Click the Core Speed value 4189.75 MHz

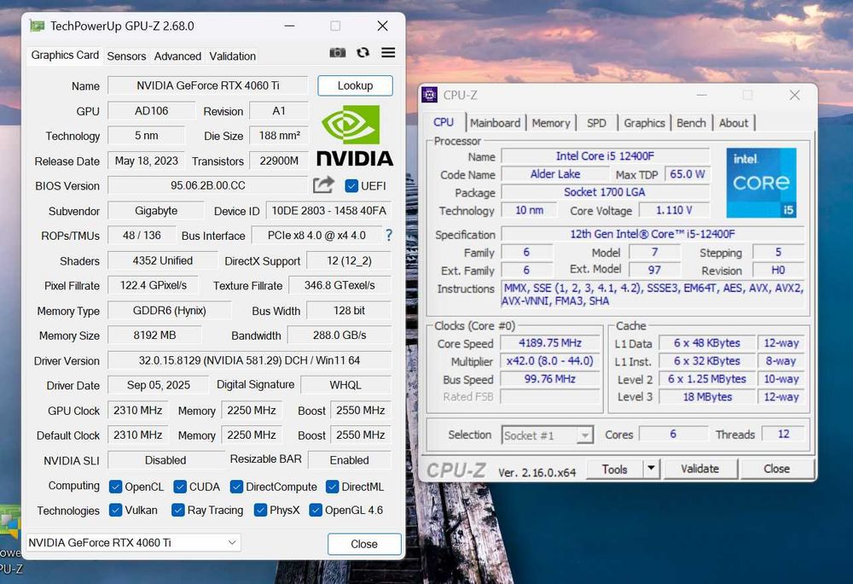point(550,343)
